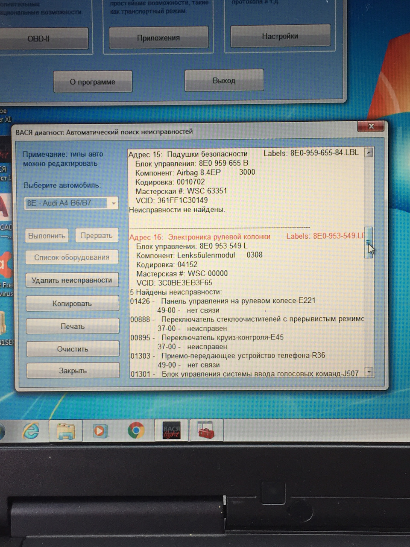Click 'Labels: 8E0-959-655-84.LBL' text
Viewport: 410px width, 547px height.
[x=311, y=152]
